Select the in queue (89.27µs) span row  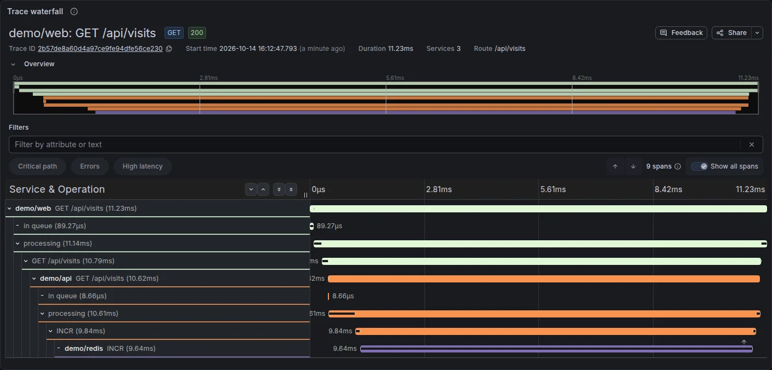[162, 226]
